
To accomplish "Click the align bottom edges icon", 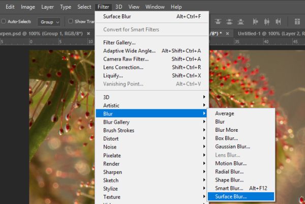I will [x=240, y=21].
